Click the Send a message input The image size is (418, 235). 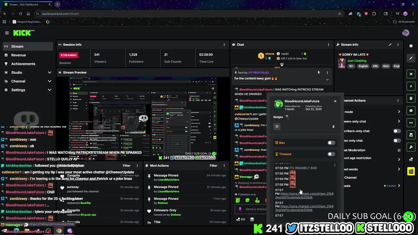pos(250,209)
